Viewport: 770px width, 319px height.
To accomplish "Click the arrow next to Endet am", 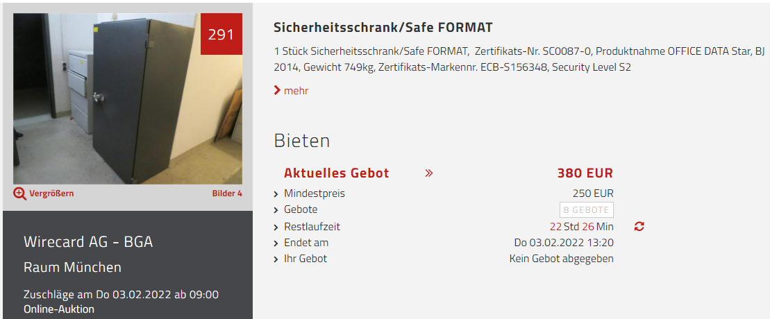I will click(276, 243).
